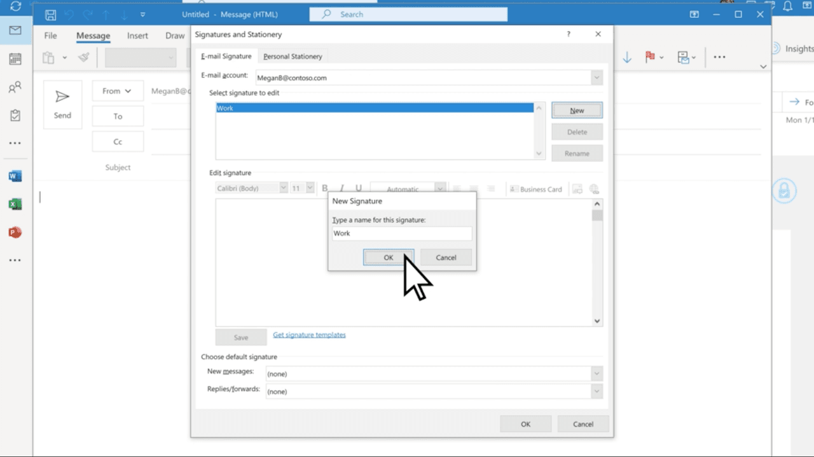
Task: Select the People icon in the sidebar
Action: pyautogui.click(x=15, y=87)
